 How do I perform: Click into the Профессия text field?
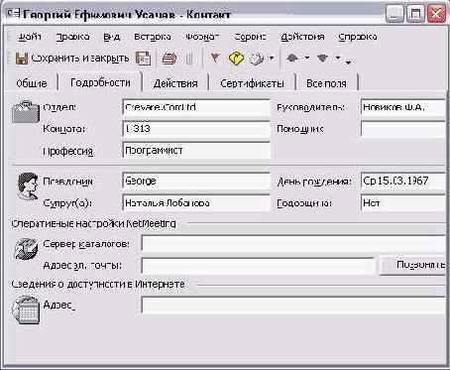coord(196,151)
